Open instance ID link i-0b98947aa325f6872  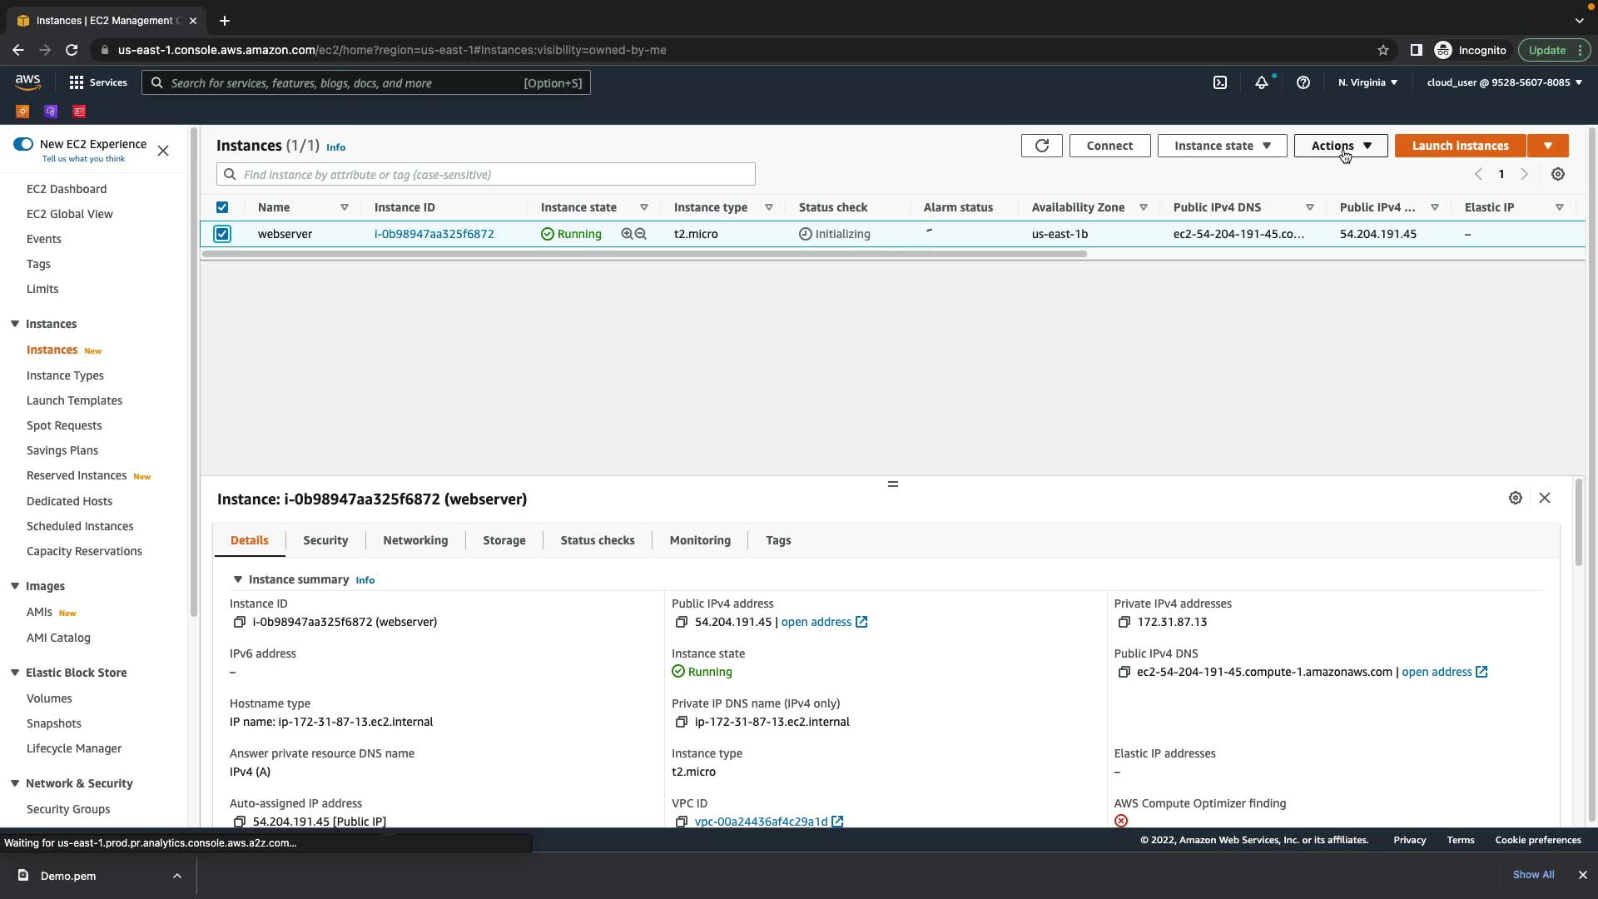point(434,234)
